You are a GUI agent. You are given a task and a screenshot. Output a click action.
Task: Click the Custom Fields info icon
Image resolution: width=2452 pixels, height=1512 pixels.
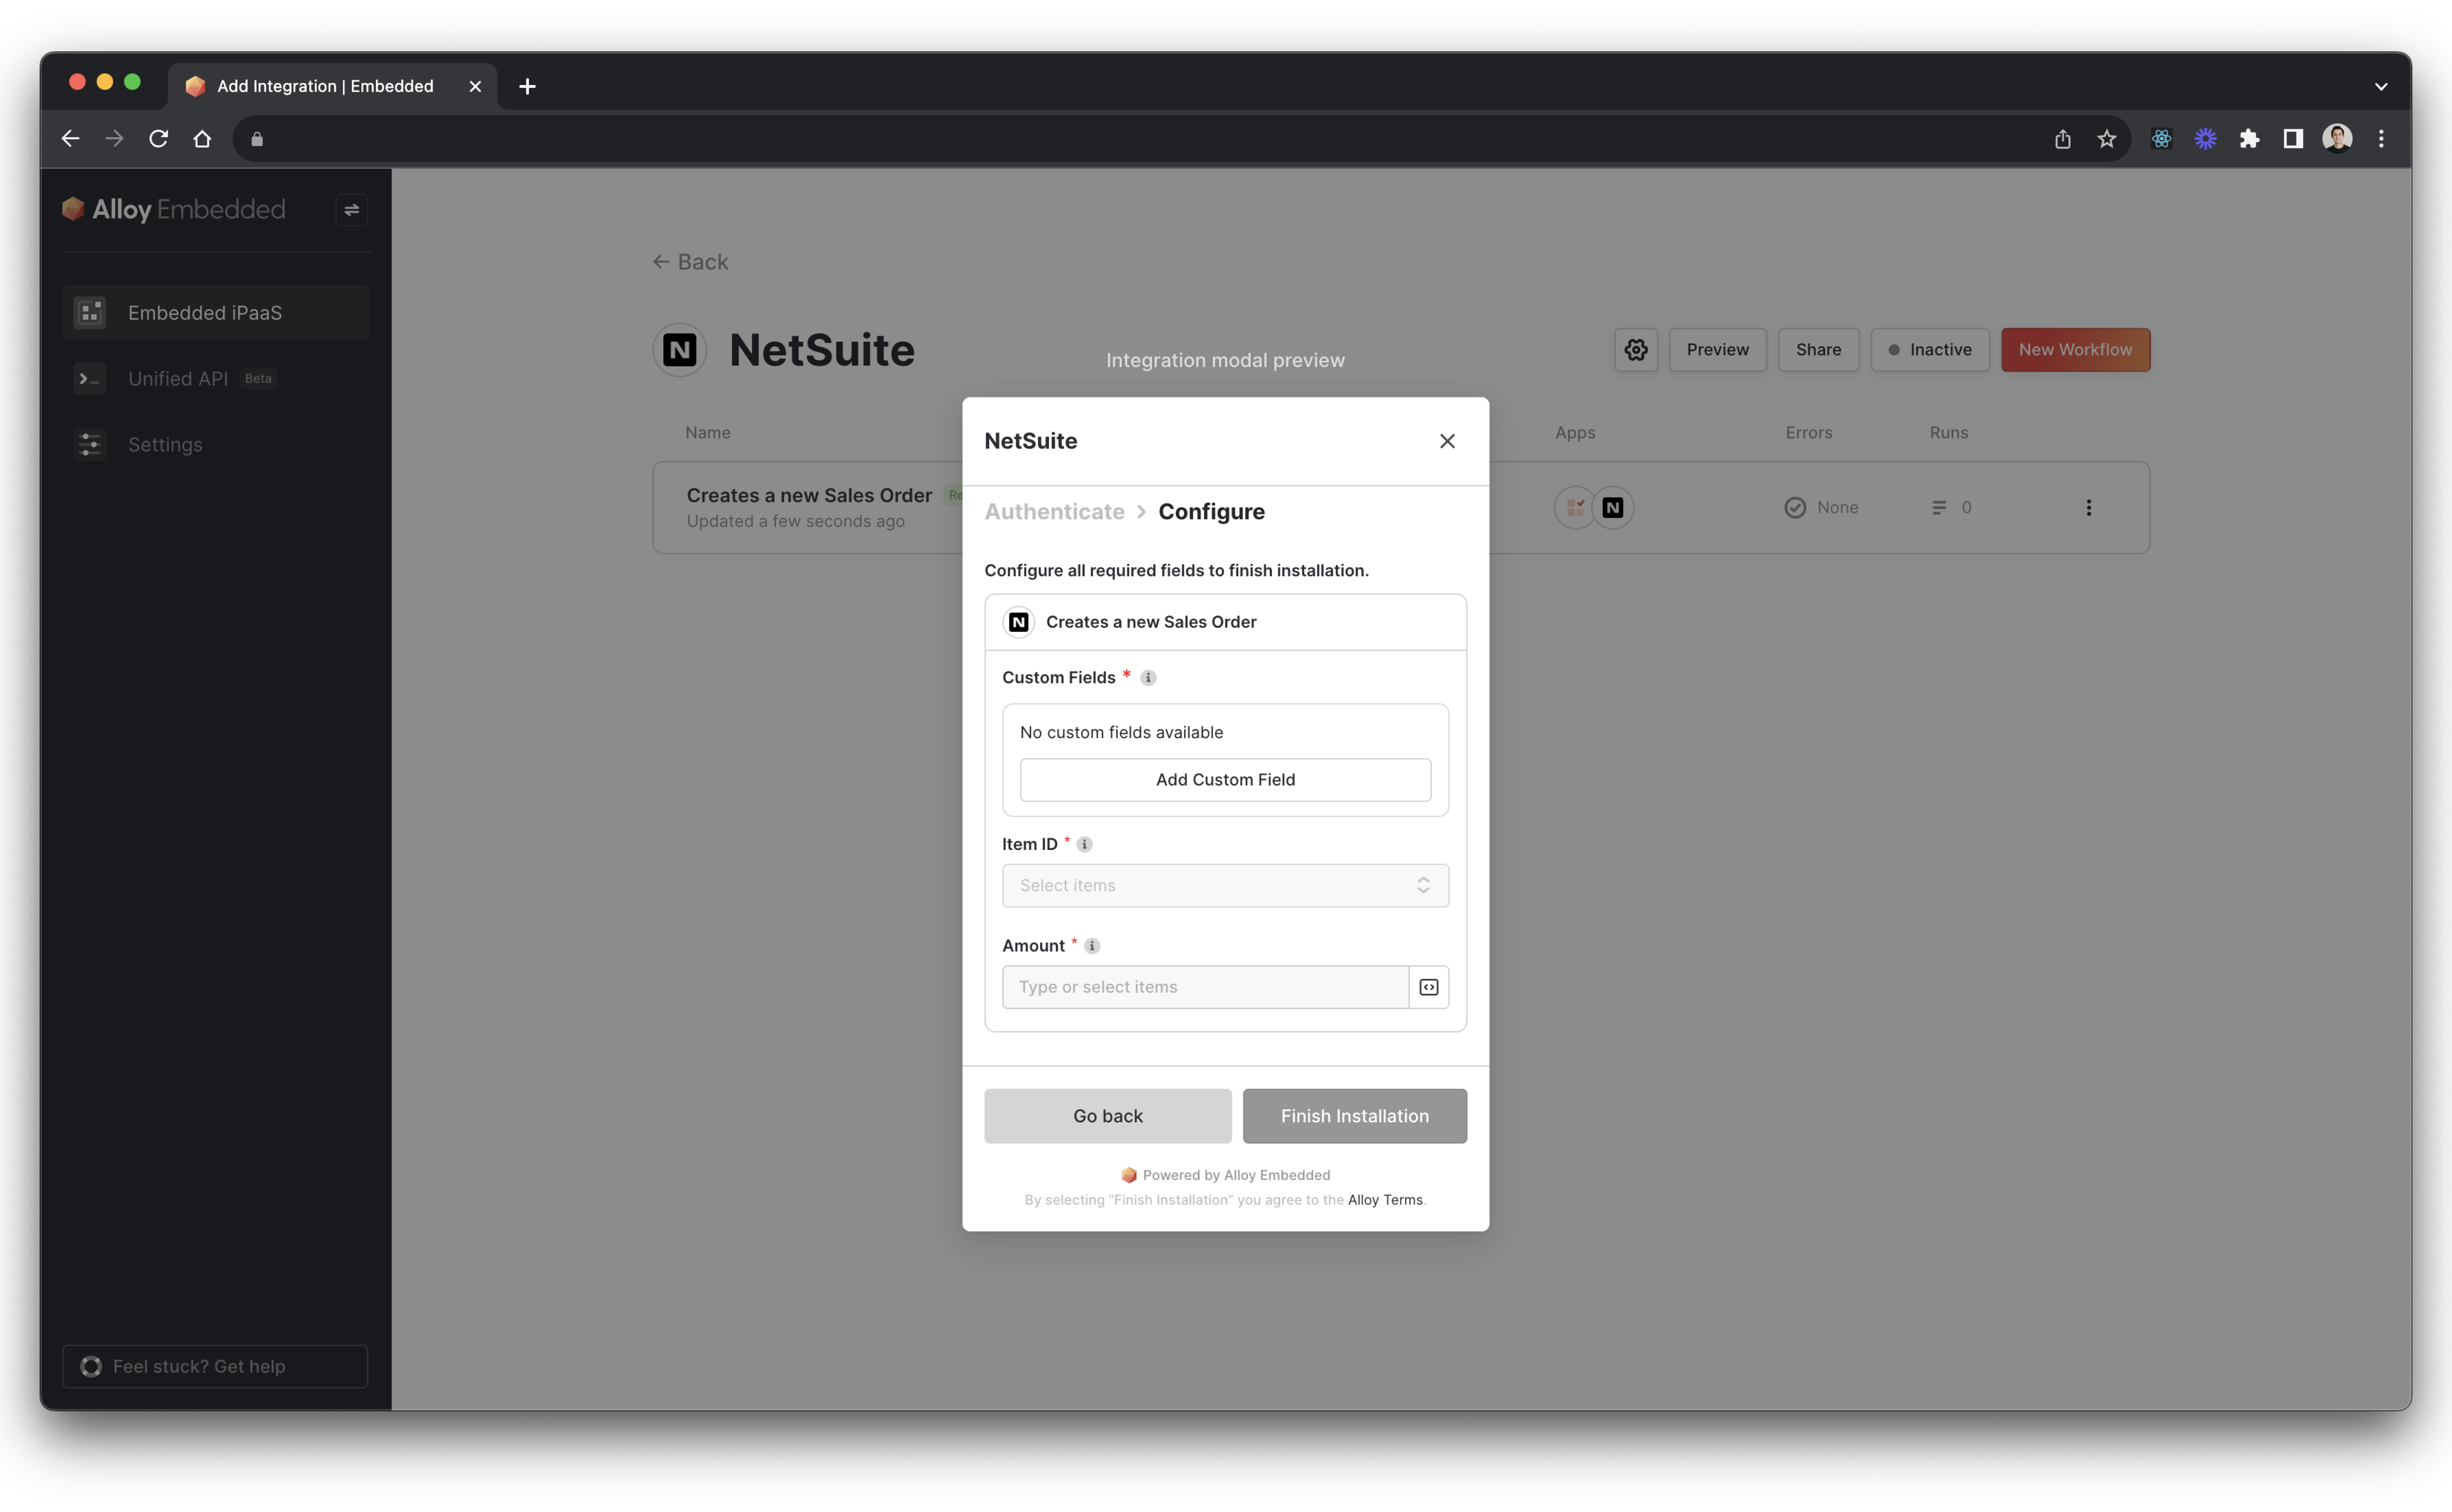point(1148,678)
